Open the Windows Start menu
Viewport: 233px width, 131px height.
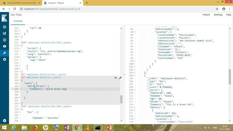click(4, 128)
